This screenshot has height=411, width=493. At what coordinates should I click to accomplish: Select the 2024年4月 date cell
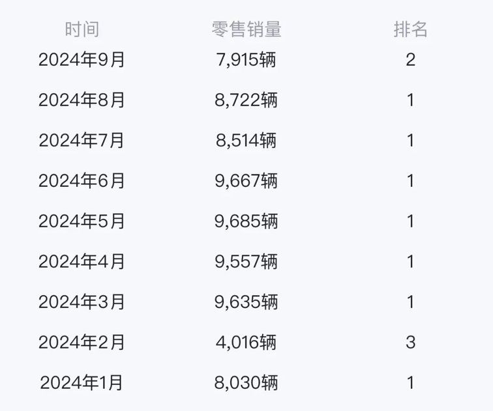pos(82,262)
